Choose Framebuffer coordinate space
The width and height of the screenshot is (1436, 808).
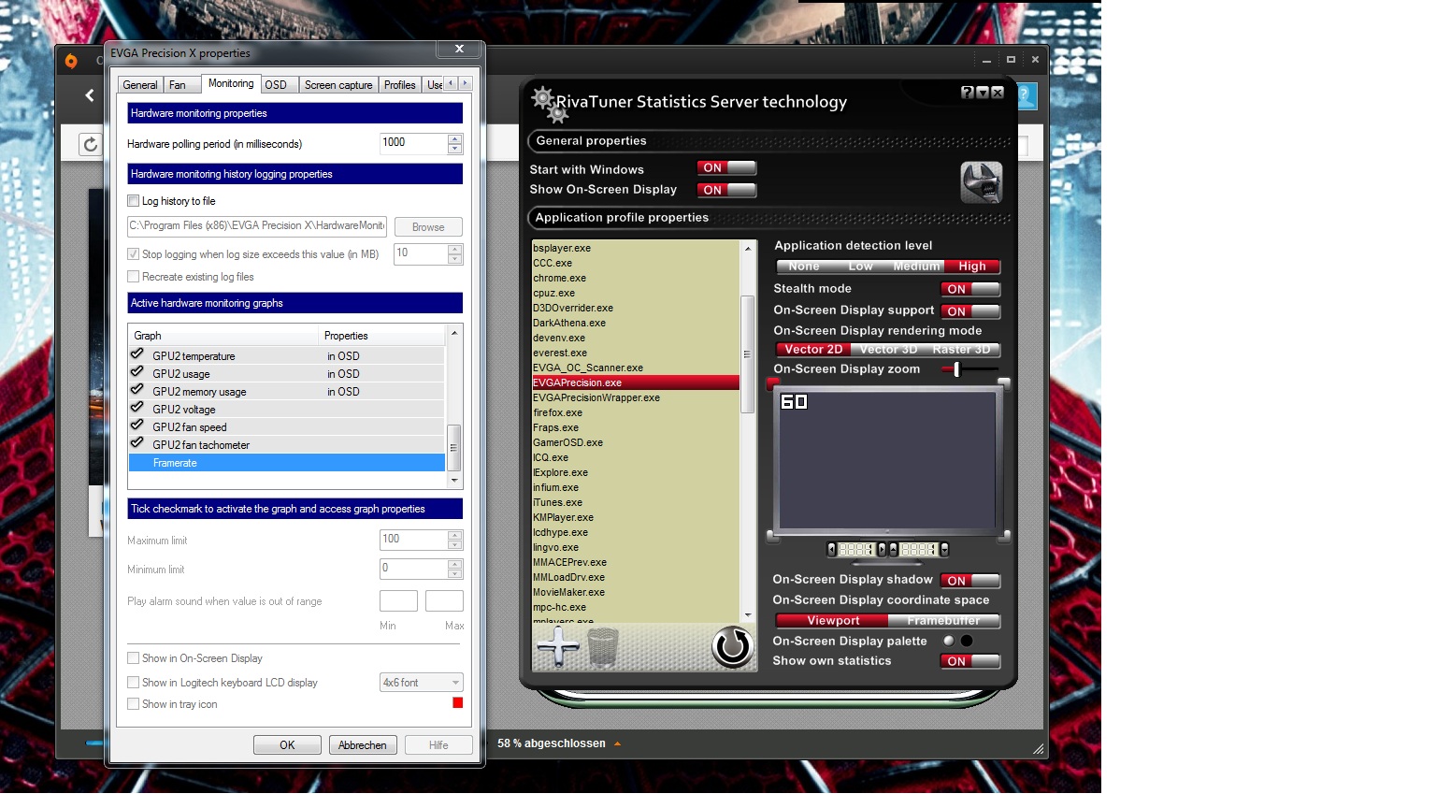[943, 621]
